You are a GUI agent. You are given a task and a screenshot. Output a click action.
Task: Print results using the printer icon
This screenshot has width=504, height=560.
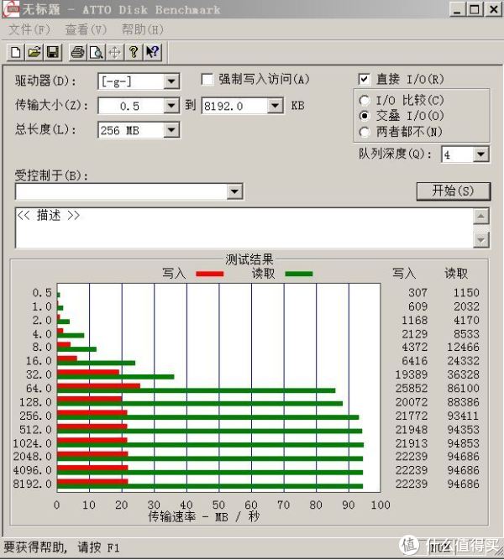click(x=77, y=53)
